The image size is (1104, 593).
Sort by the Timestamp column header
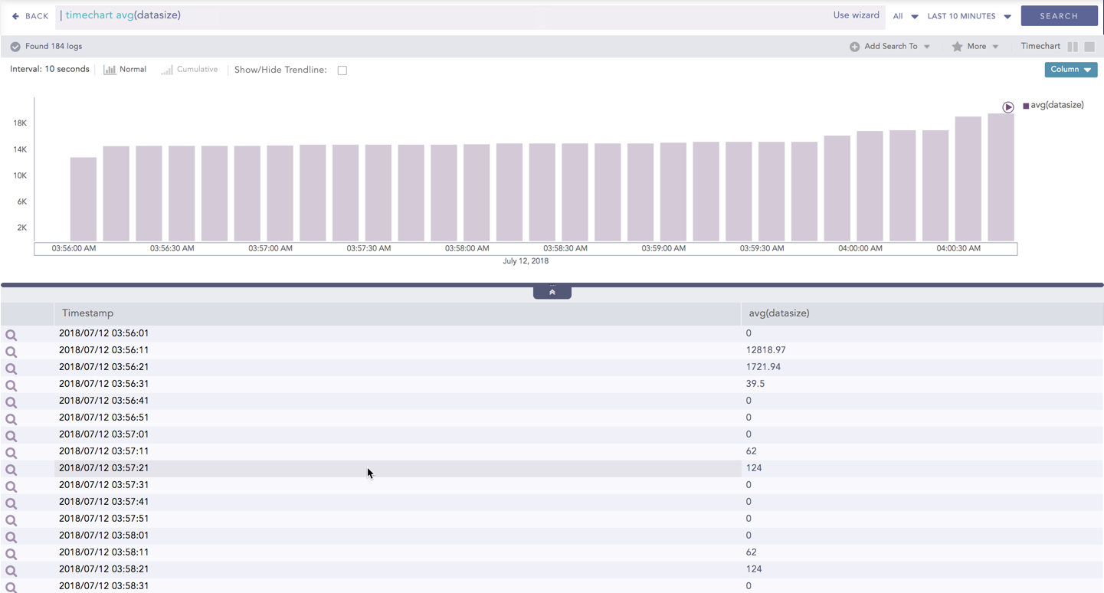point(87,313)
